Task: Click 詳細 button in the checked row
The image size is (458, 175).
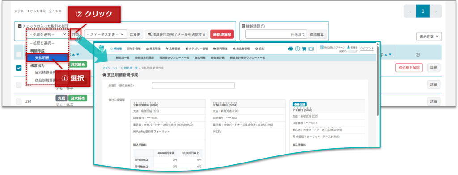Action: (433, 68)
